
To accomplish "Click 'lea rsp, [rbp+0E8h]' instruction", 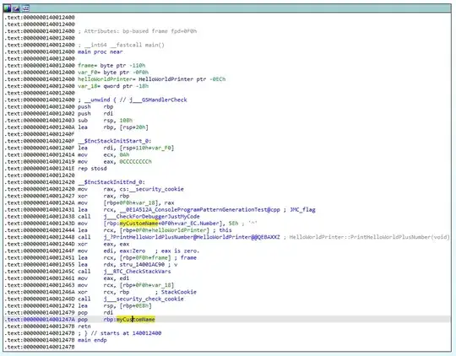I will coord(115,305).
